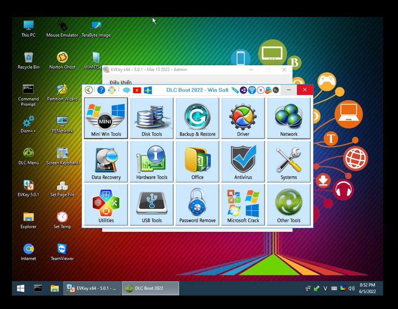This screenshot has height=309, width=398.
Task: Click the network computers tray icon
Action: [308, 288]
